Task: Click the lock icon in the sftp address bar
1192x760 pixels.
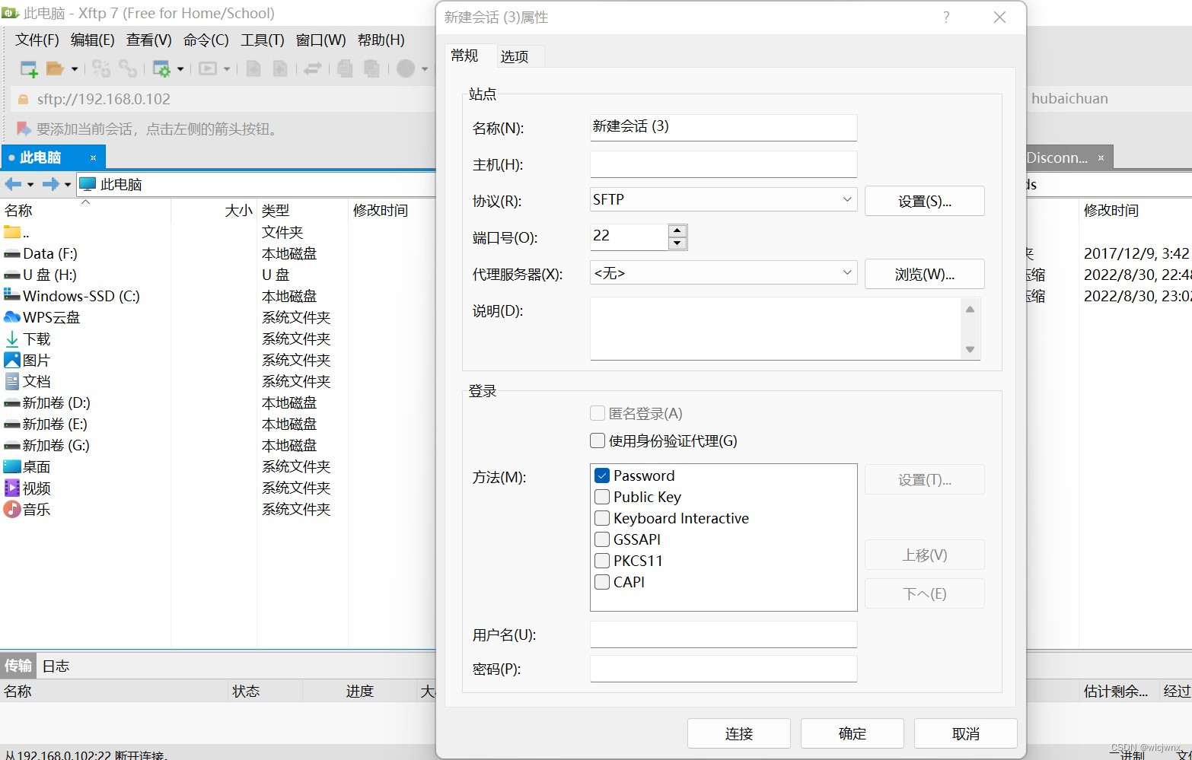Action: coord(23,100)
